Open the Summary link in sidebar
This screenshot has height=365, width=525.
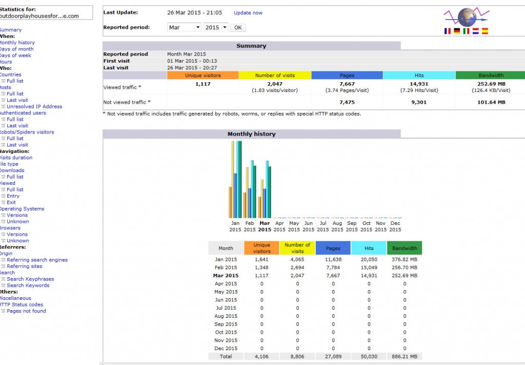[10, 30]
